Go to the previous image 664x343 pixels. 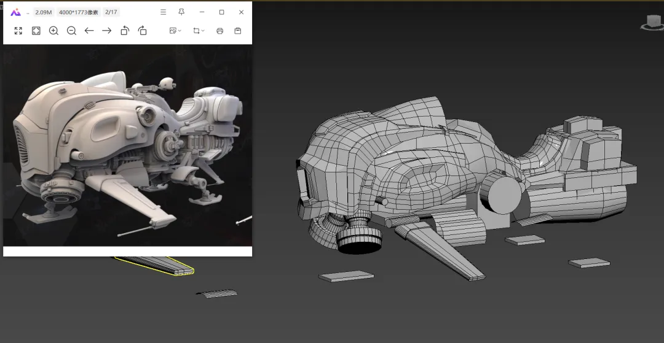point(89,31)
